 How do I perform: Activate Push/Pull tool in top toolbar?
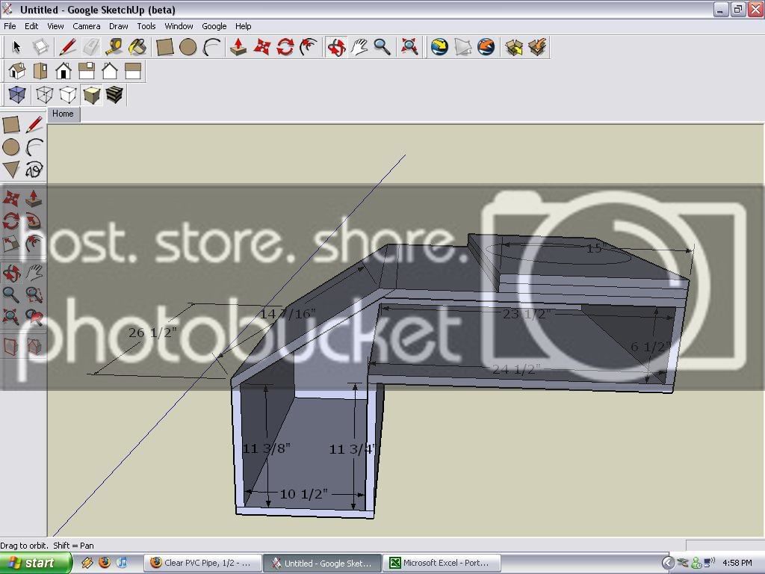point(238,47)
